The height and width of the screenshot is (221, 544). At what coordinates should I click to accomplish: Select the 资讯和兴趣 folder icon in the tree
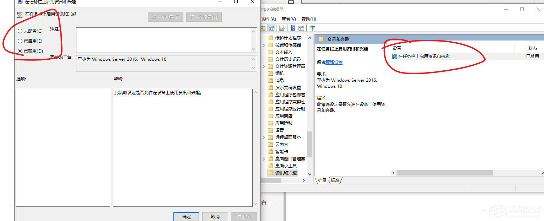270,173
